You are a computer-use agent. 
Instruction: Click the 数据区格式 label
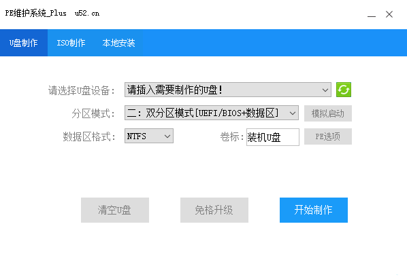pyautogui.click(x=88, y=136)
